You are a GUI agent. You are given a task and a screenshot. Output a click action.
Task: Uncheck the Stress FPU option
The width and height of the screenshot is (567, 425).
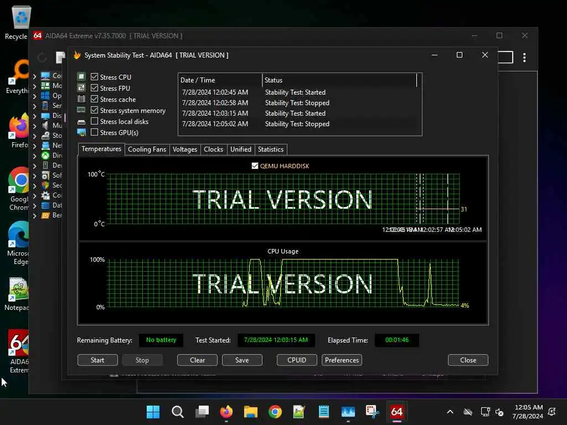click(x=94, y=88)
